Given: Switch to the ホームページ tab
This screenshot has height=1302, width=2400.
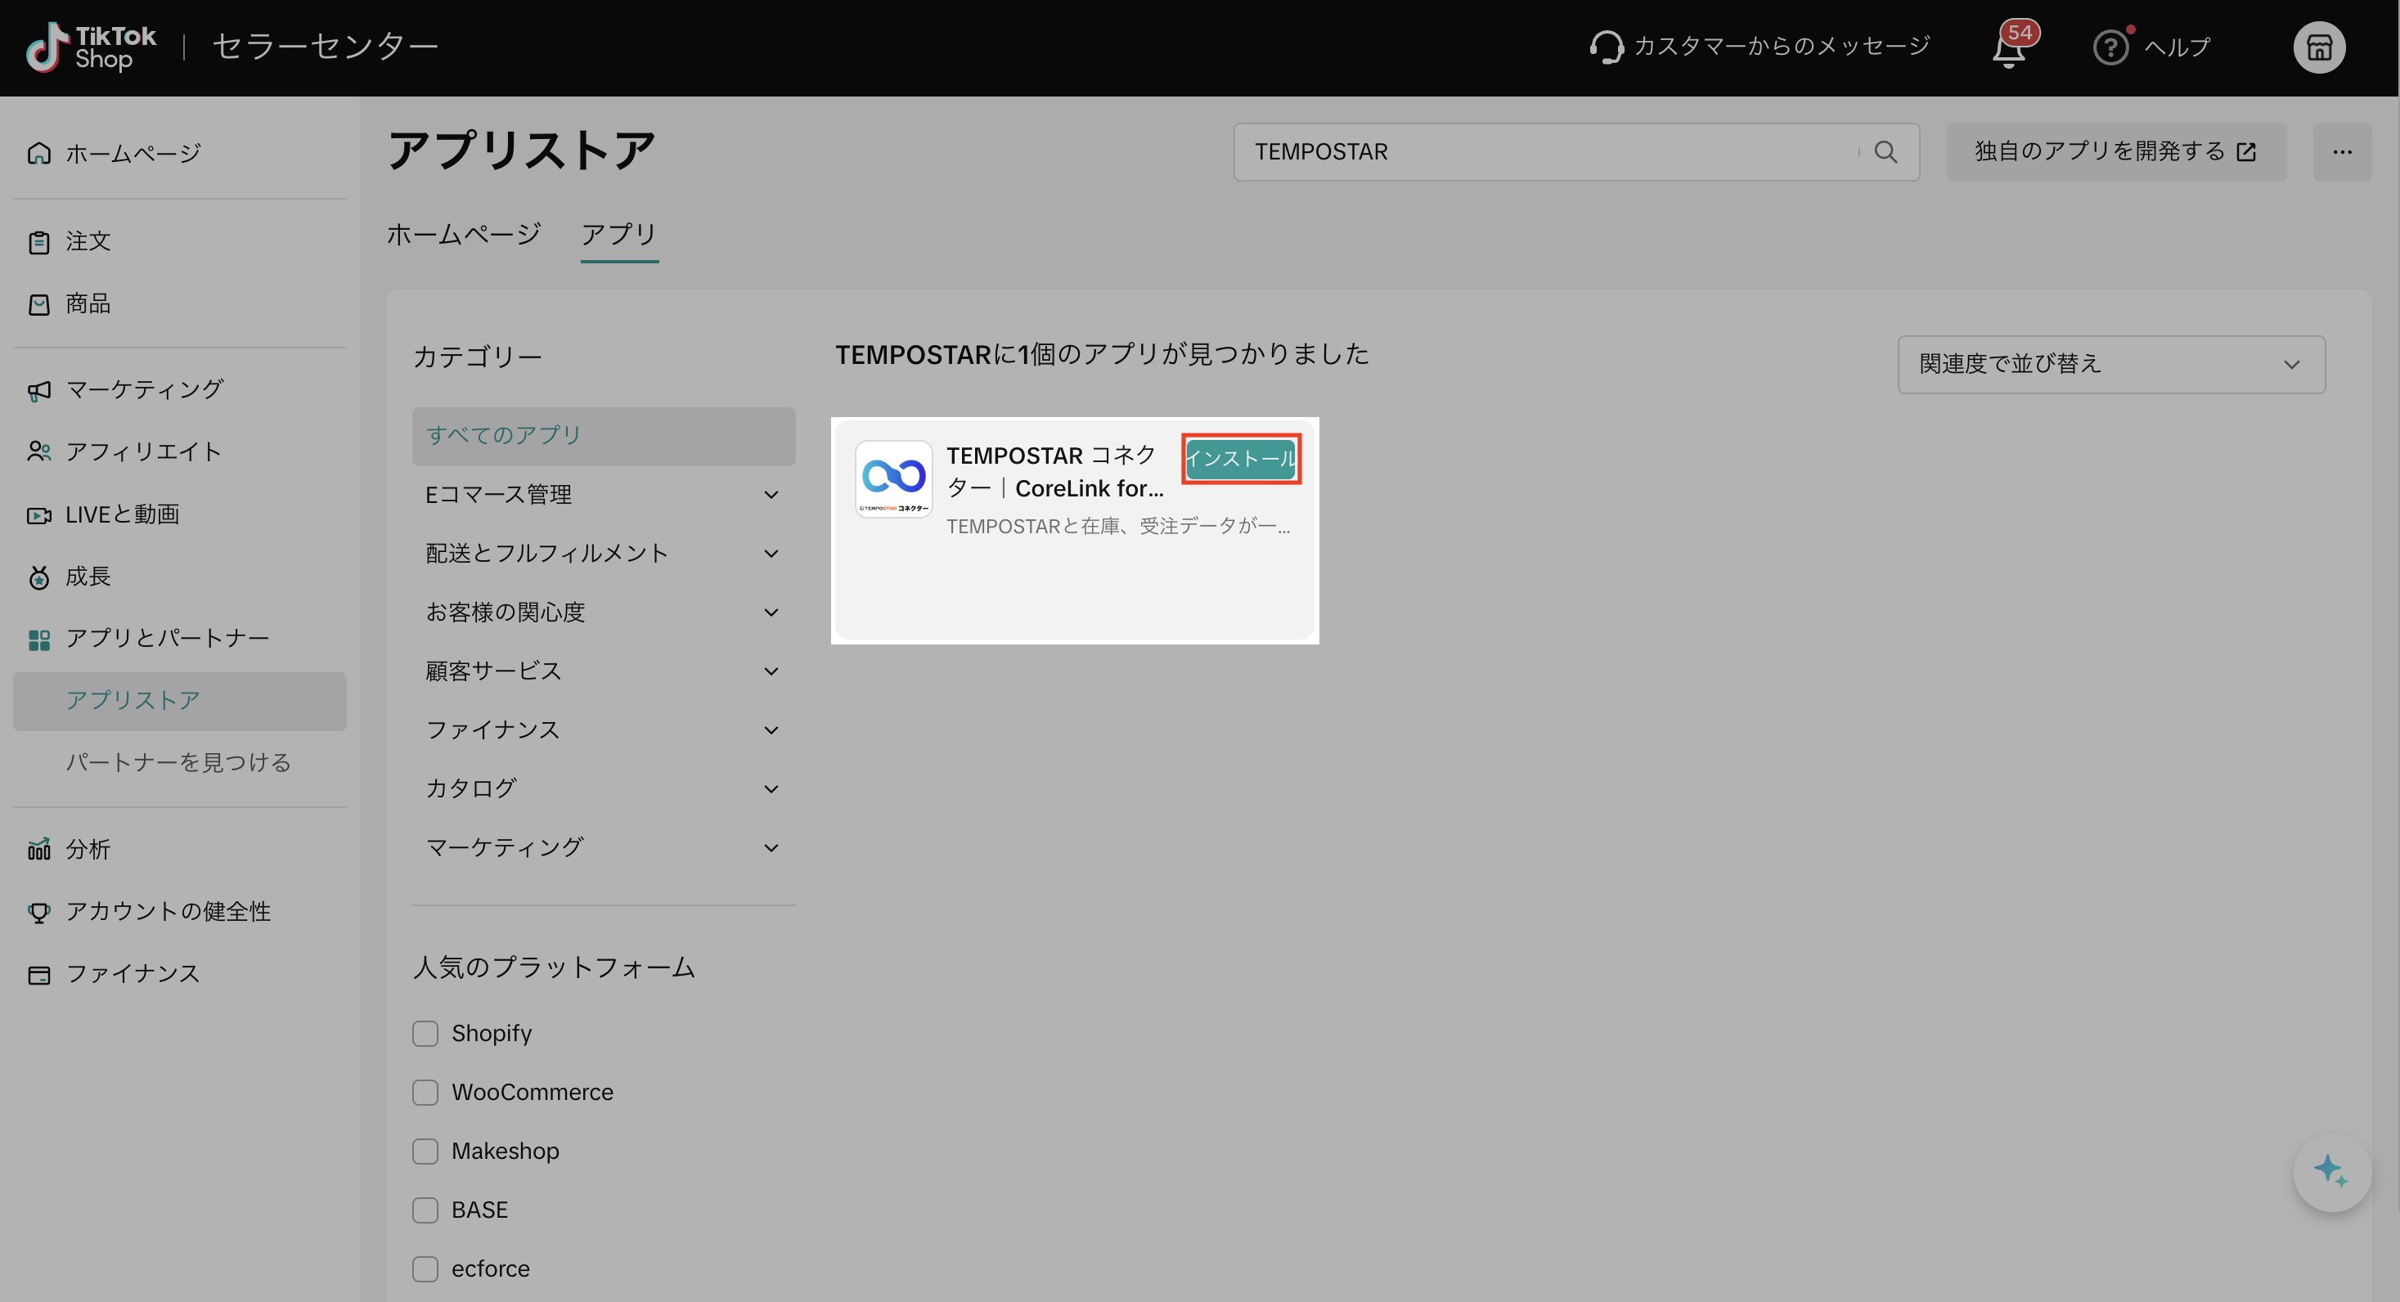Looking at the screenshot, I should 463,234.
